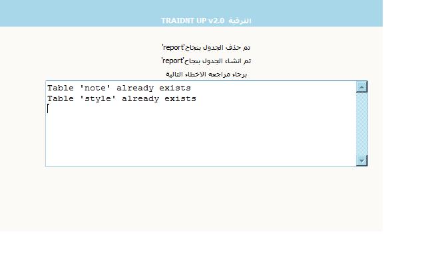Screen dimensions: 426x266
Task: Click the second status line about creating 'report'
Action: 206,61
